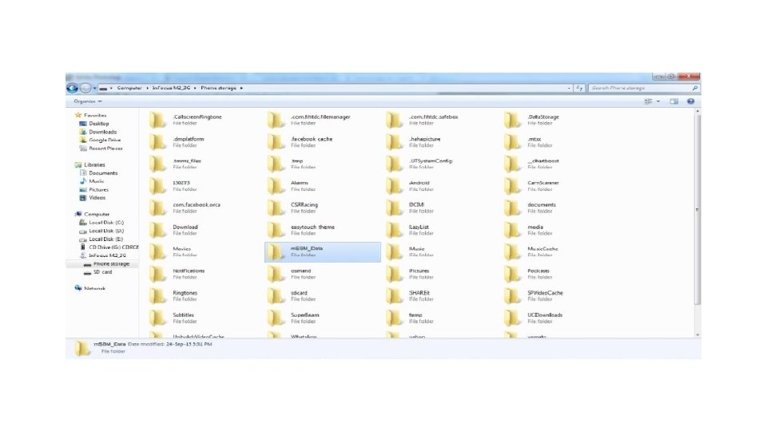The width and height of the screenshot is (767, 431).
Task: Select the .hahapicture folder icon
Action: (394, 142)
